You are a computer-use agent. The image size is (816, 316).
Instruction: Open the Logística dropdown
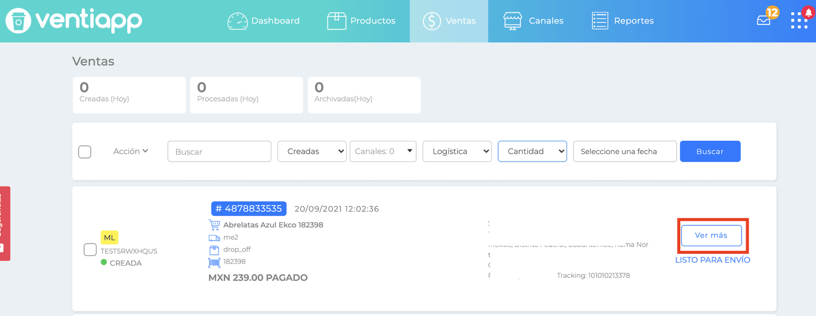(457, 151)
